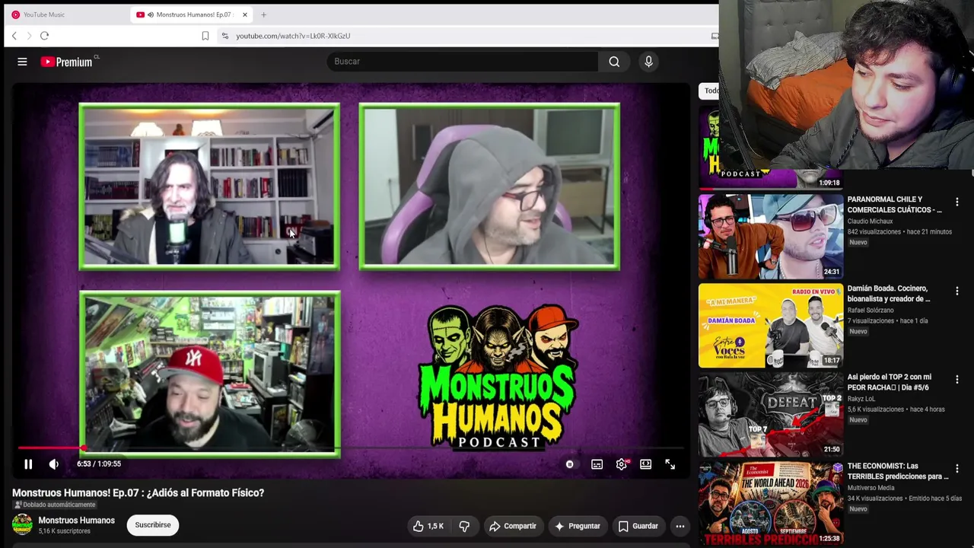
Task: Open site information next to the URL
Action: (224, 36)
